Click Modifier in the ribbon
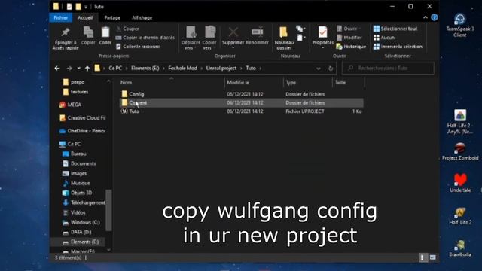482x271 pixels. tap(349, 38)
